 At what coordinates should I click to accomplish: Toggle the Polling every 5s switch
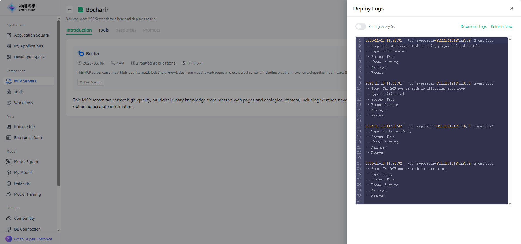click(361, 26)
